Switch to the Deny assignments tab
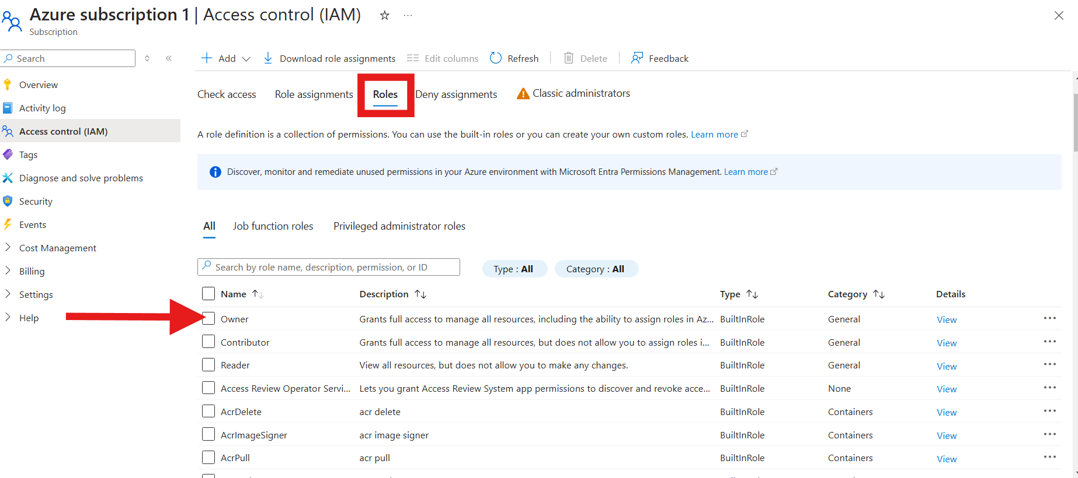The image size is (1078, 478). pyautogui.click(x=456, y=94)
